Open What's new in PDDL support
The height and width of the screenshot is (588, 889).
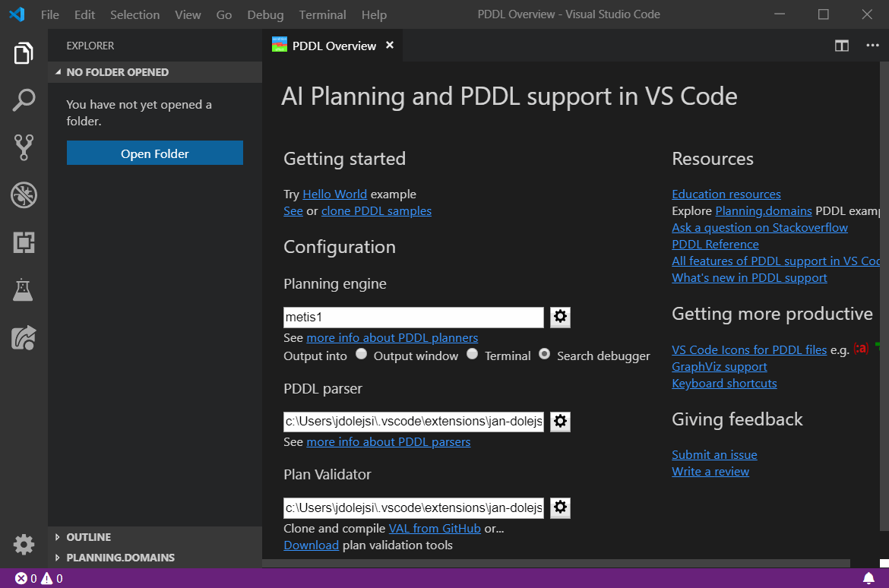click(x=749, y=278)
